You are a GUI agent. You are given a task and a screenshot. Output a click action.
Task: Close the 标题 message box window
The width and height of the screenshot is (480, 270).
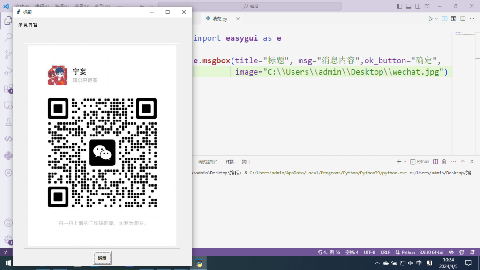pyautogui.click(x=184, y=12)
